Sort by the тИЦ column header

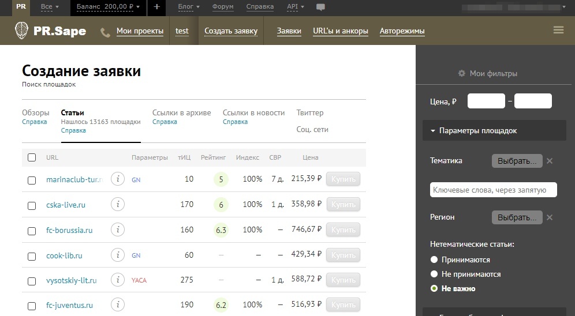184,157
